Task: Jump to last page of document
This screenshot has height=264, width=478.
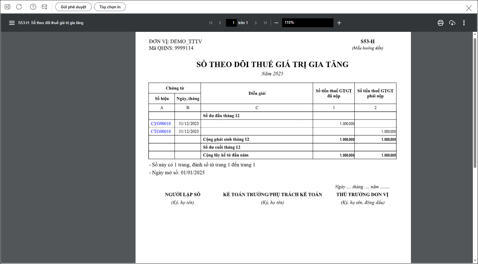Action: (x=265, y=23)
